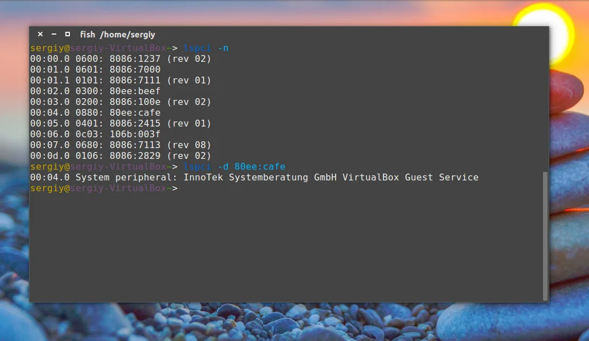Click the line '00:01.1 0101: 8086:7111 (rev 01)'
The image size is (589, 341).
[120, 80]
